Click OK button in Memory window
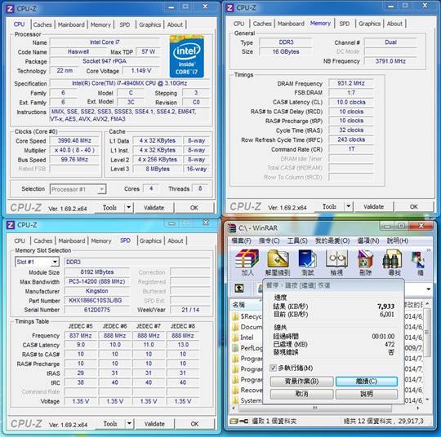This screenshot has width=441, height=437. click(413, 207)
